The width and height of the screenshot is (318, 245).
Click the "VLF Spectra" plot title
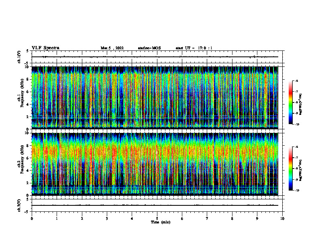click(x=45, y=48)
